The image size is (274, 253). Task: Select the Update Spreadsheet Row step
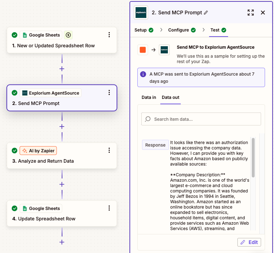click(x=62, y=213)
